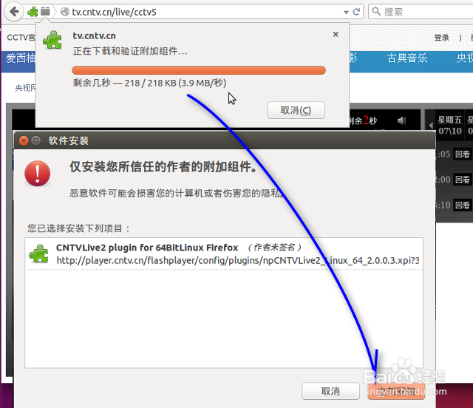This screenshot has height=408, width=473.
Task: Click the grey window button in 软件安装 title bar
Action: click(36, 140)
